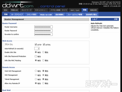122x92 pixels.
Task: Select 有効 for Info Site MAC Masking
Action: 36,60
